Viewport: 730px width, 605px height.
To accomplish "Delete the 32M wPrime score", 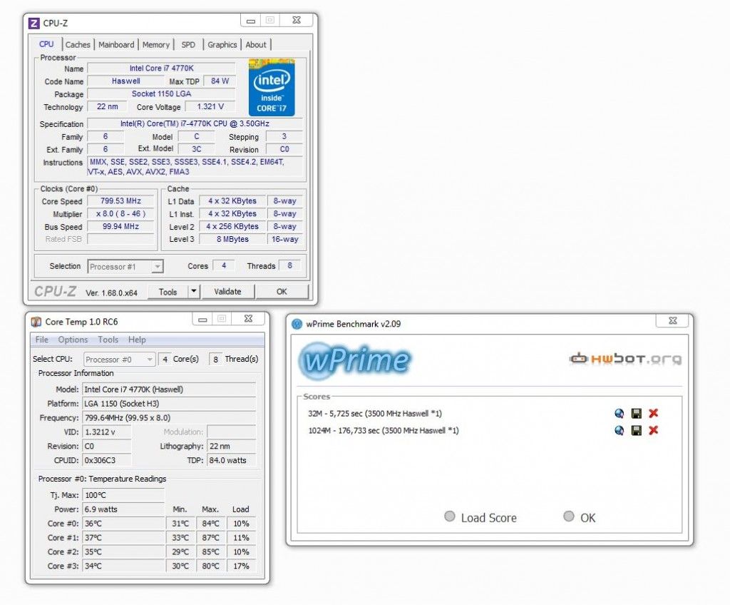I will (x=653, y=413).
